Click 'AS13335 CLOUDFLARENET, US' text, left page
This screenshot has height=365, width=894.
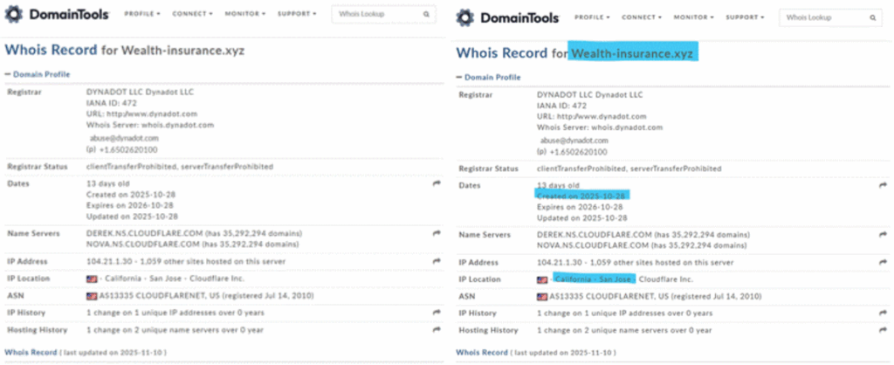click(x=158, y=296)
